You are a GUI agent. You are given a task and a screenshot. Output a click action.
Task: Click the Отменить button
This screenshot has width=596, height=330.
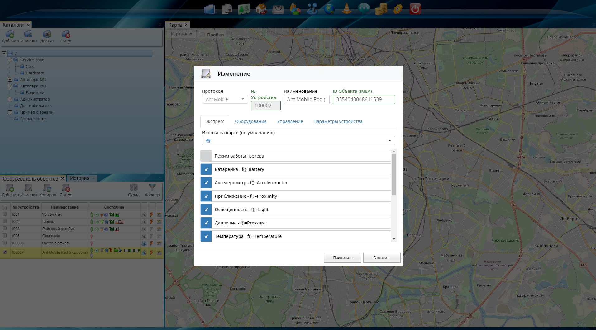coord(382,258)
